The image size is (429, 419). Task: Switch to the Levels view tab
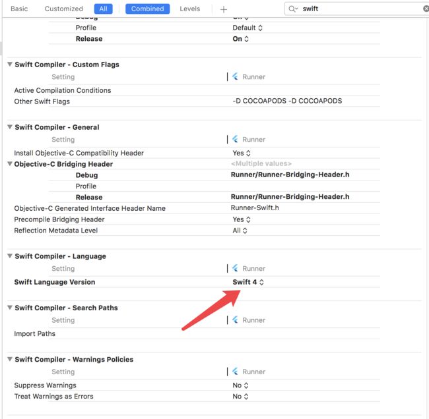(190, 9)
